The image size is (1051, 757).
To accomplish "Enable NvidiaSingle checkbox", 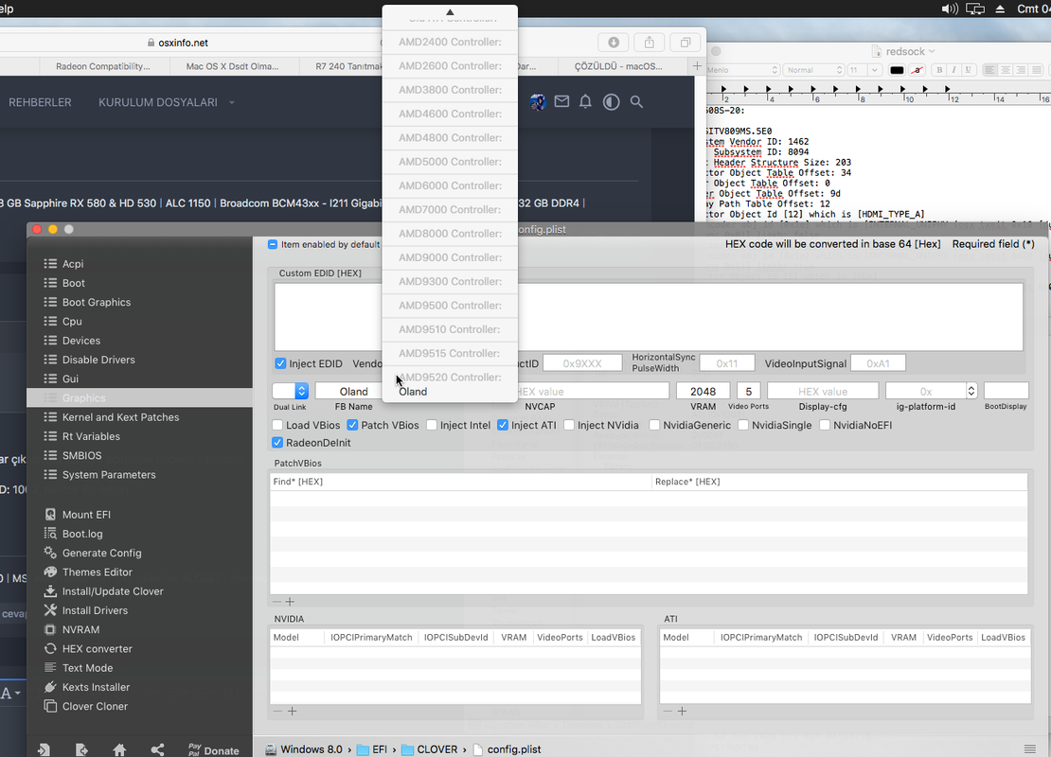I will [x=743, y=426].
